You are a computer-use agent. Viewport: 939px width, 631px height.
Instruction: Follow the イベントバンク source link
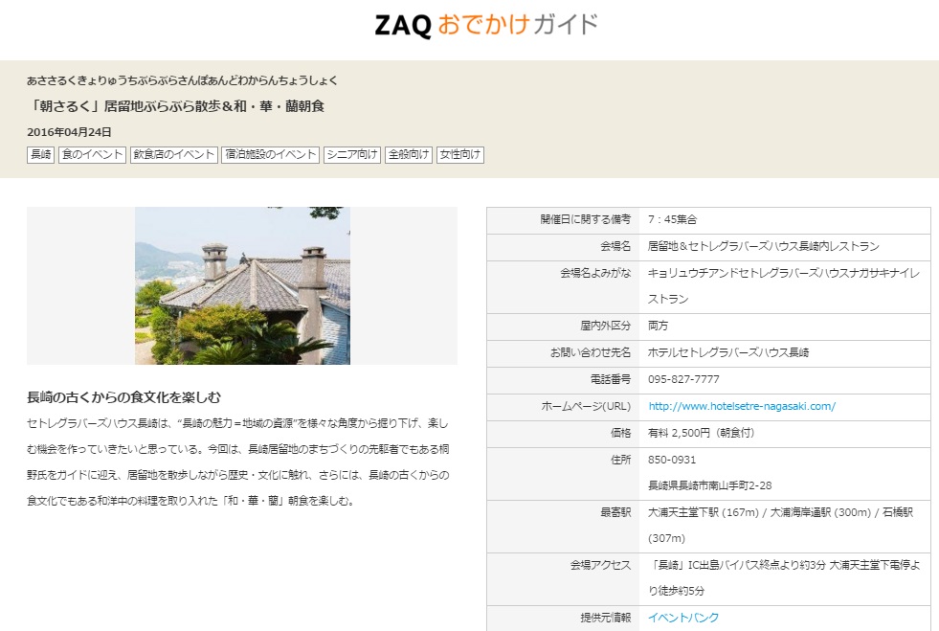pos(683,618)
